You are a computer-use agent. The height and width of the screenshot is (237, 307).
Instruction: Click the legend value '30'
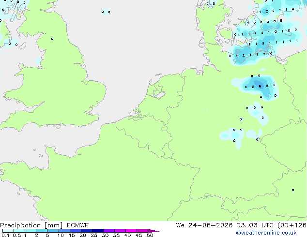pos(105,235)
